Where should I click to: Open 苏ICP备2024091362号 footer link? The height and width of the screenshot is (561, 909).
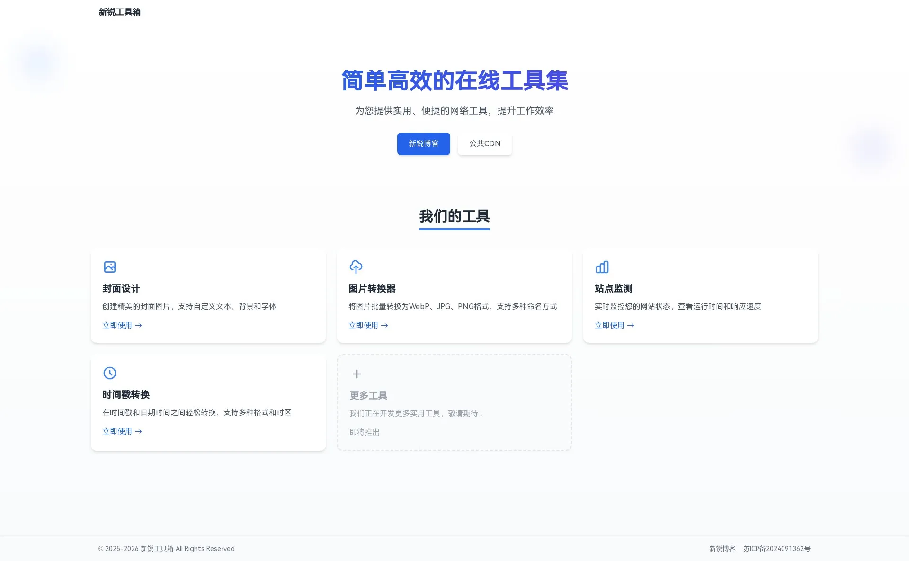777,549
